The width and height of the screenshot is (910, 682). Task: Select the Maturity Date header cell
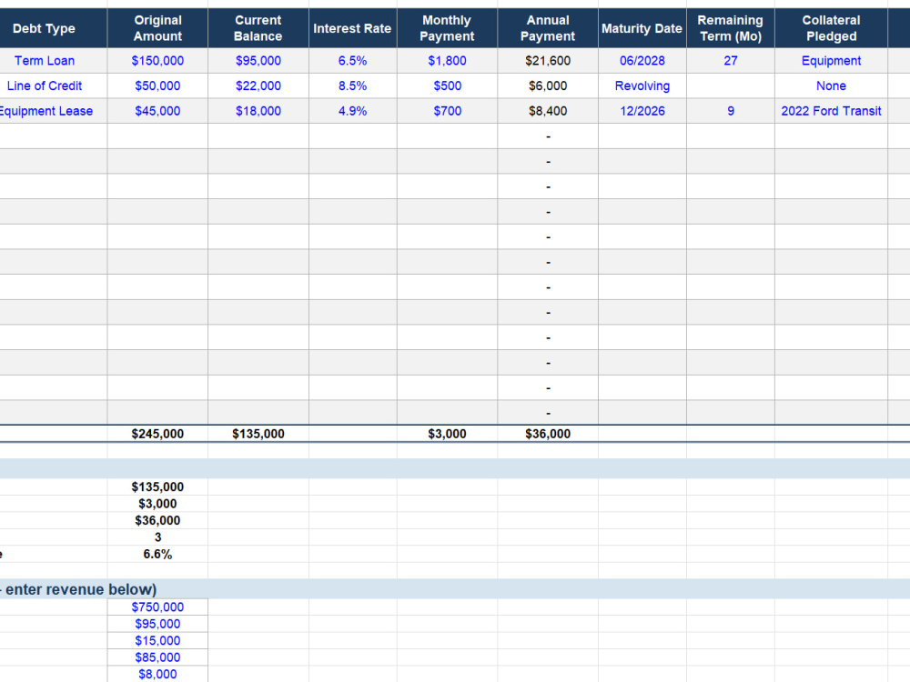pyautogui.click(x=642, y=28)
